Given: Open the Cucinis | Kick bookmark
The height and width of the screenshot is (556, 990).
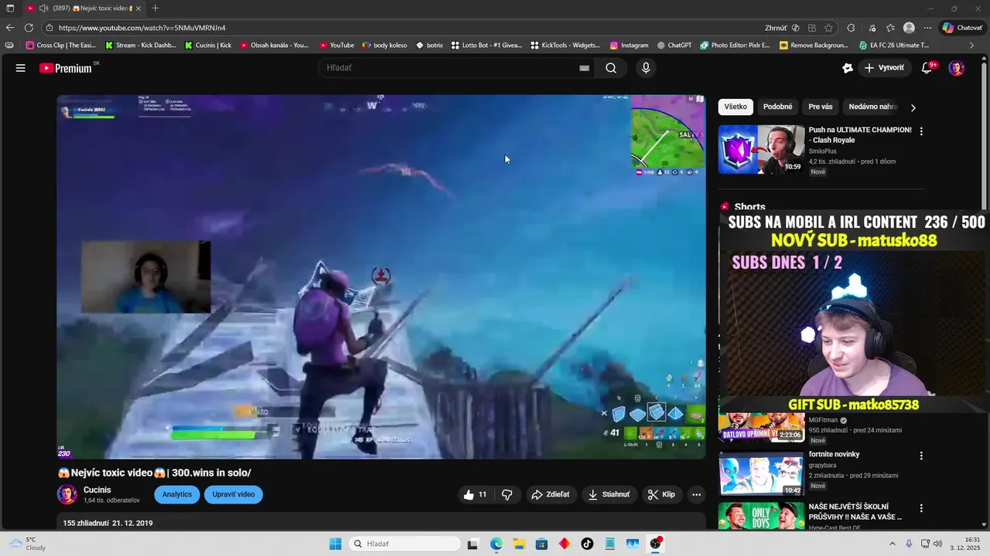Looking at the screenshot, I should pos(207,46).
